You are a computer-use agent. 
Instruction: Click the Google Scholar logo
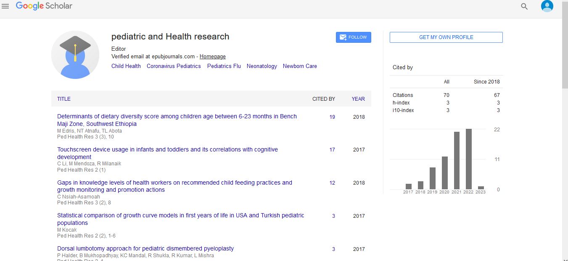click(x=44, y=6)
